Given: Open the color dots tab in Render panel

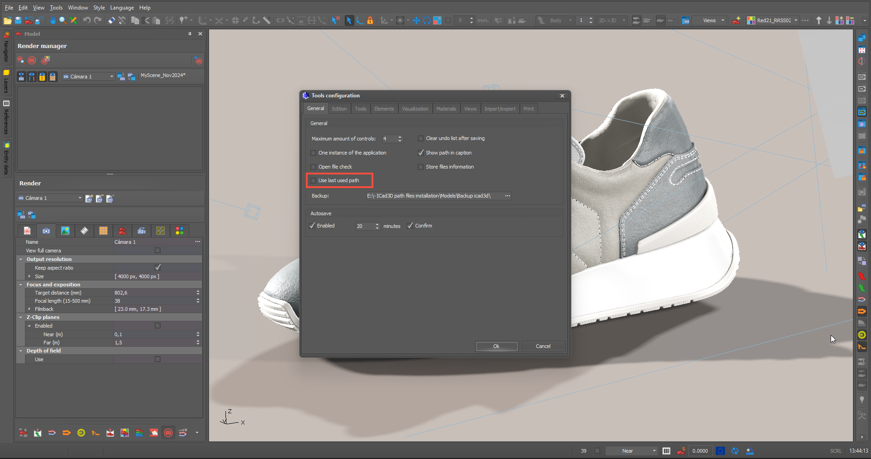Looking at the screenshot, I should (x=180, y=231).
